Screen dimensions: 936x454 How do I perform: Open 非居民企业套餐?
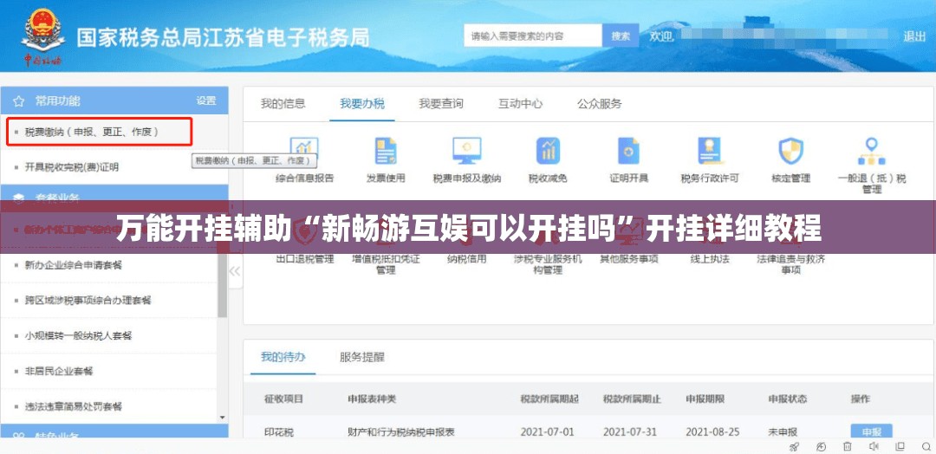(x=59, y=371)
